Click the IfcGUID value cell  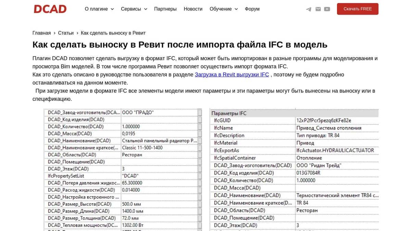(324, 120)
